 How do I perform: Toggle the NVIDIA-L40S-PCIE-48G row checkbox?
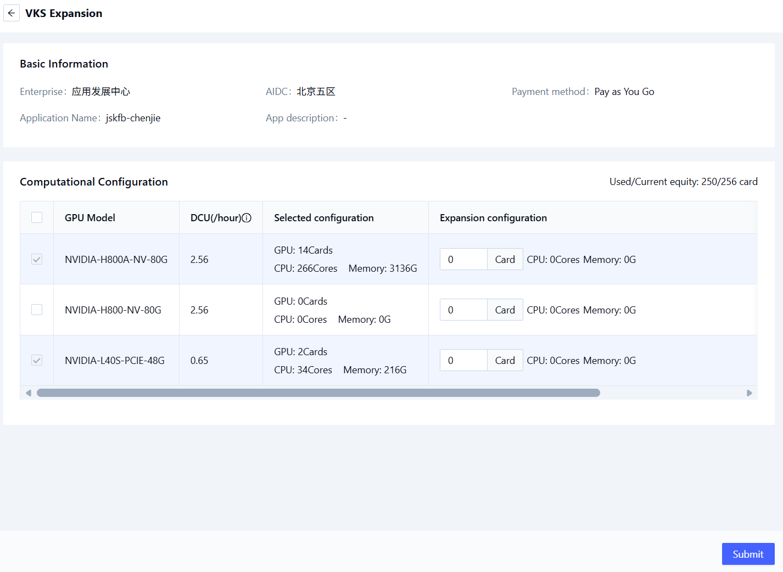pos(37,361)
